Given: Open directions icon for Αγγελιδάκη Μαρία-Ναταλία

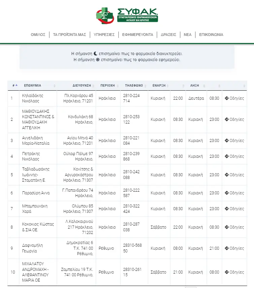Looking at the screenshot, I should (226, 141).
